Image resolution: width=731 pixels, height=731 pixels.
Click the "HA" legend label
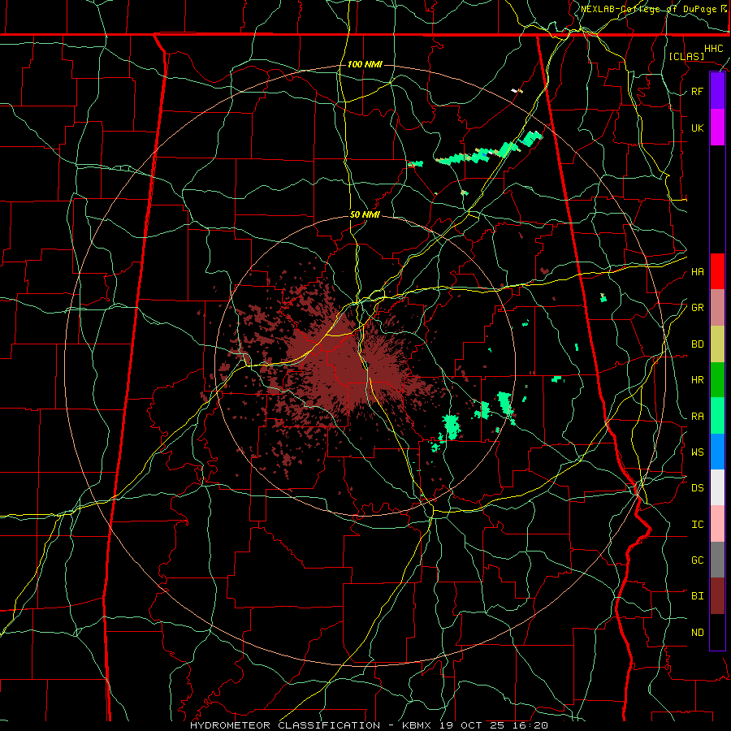697,271
